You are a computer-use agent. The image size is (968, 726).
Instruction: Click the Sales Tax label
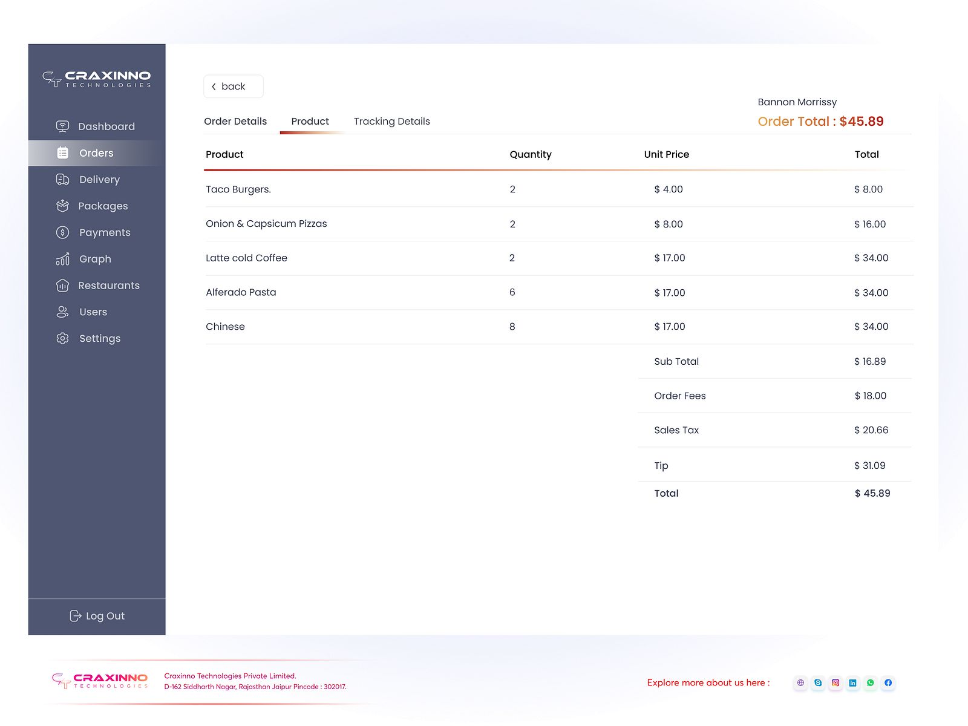tap(676, 430)
